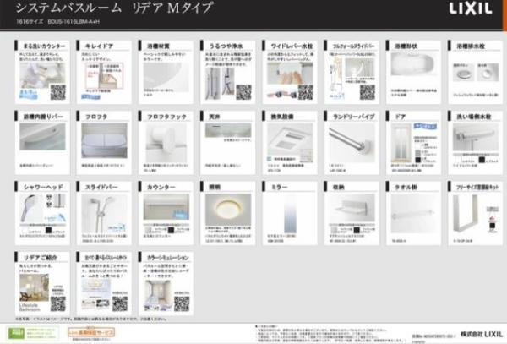507x344 pixels.
Task: Click the うるつや浄水 heading
Action: tap(226, 46)
